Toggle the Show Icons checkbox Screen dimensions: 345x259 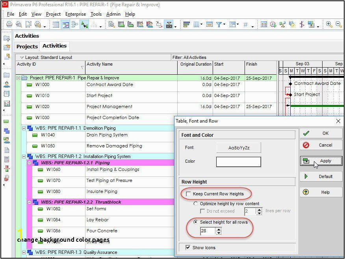coord(187,248)
